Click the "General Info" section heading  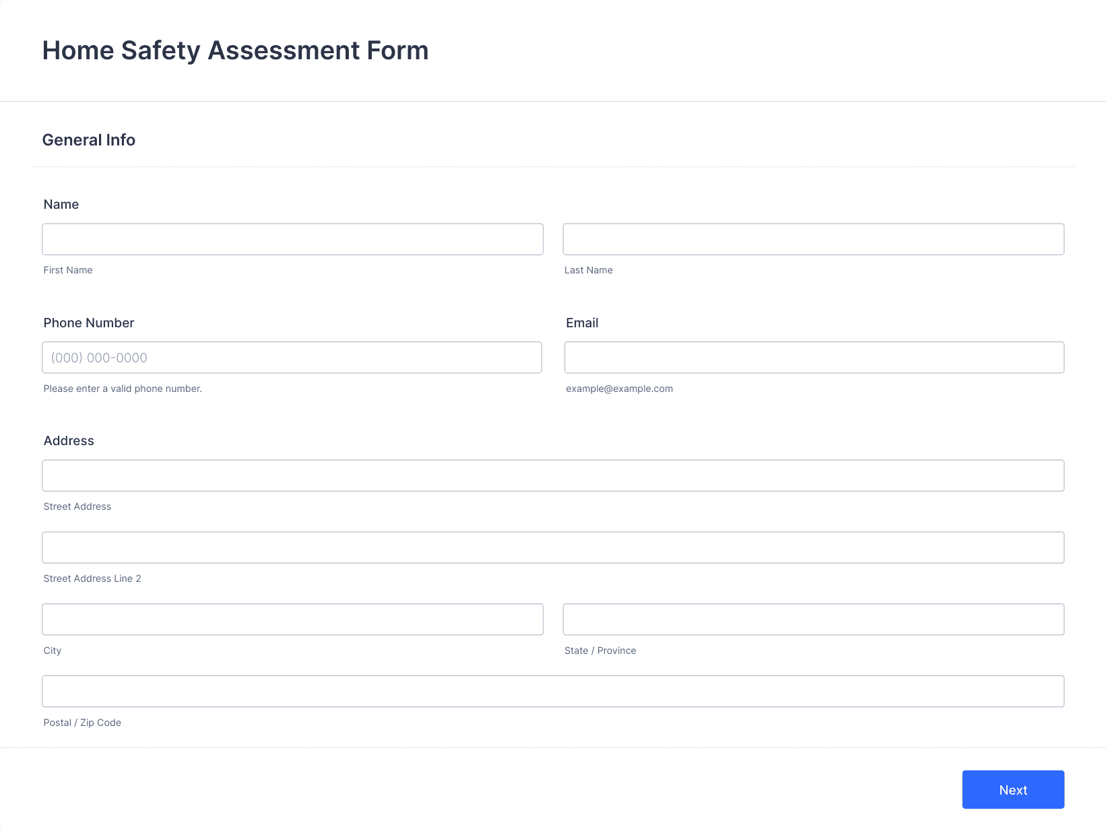click(89, 140)
